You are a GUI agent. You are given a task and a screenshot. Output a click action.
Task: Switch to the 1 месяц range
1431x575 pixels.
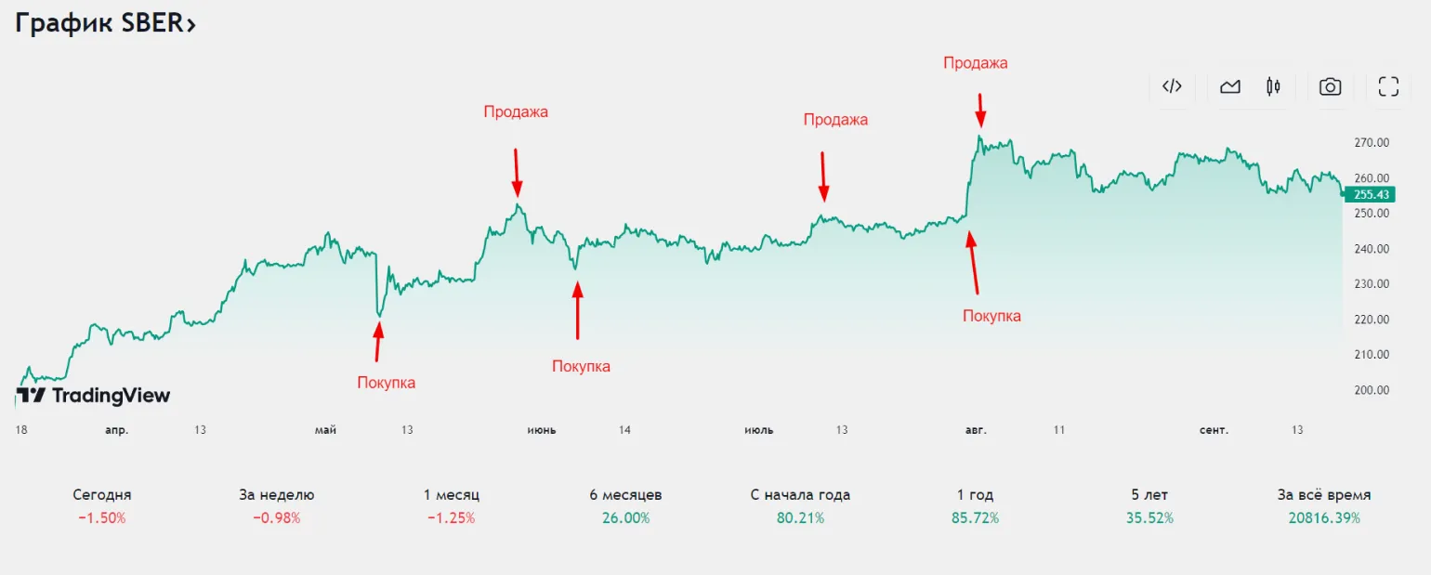[x=452, y=505]
